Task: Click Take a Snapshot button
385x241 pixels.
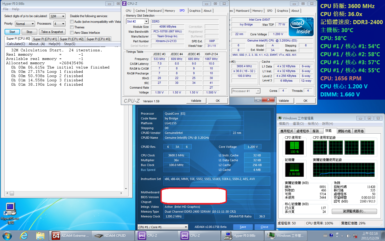Action: point(52,32)
